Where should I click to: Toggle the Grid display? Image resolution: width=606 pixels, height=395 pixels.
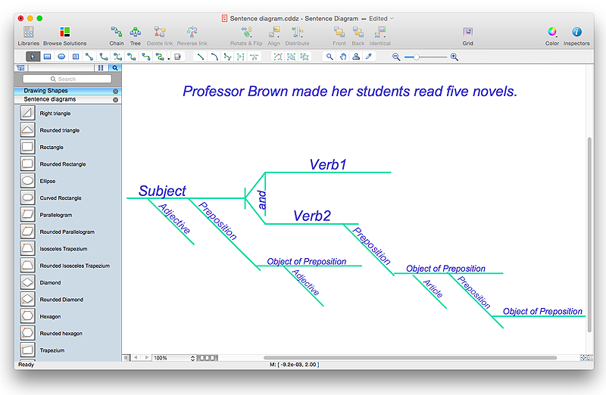pyautogui.click(x=468, y=35)
